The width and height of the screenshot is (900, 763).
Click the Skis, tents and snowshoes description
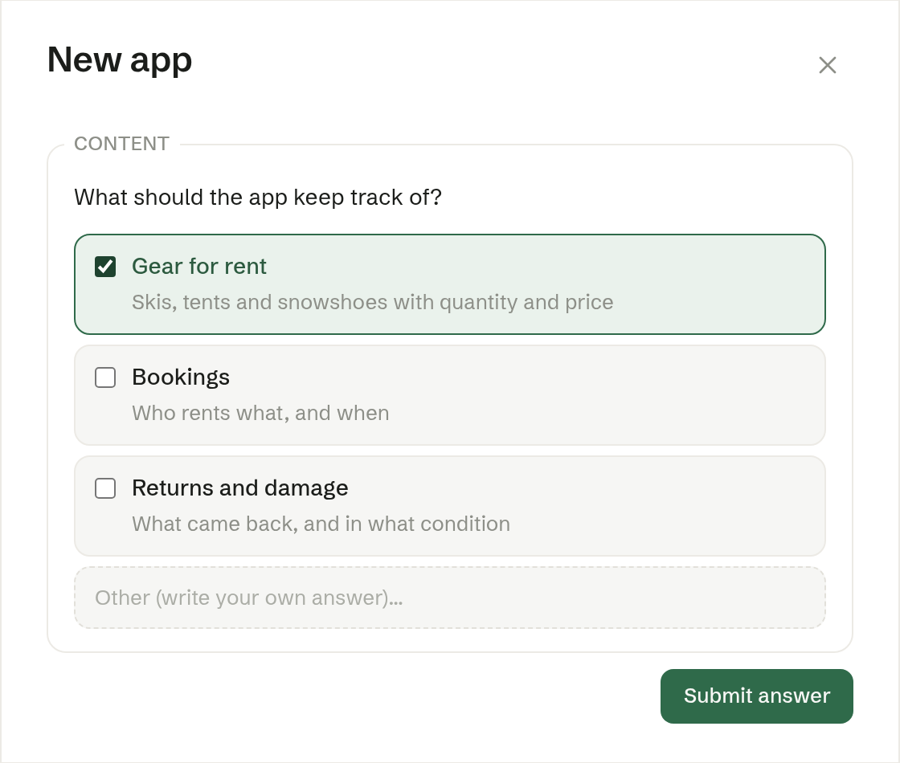click(x=373, y=302)
